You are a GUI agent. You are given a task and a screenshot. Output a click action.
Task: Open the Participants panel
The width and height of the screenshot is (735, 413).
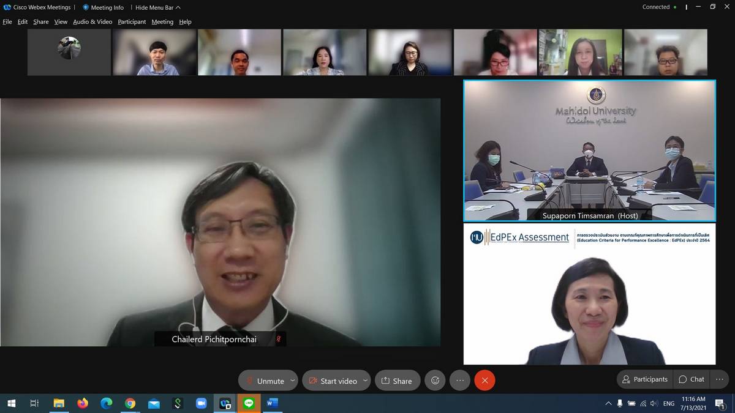(644, 379)
